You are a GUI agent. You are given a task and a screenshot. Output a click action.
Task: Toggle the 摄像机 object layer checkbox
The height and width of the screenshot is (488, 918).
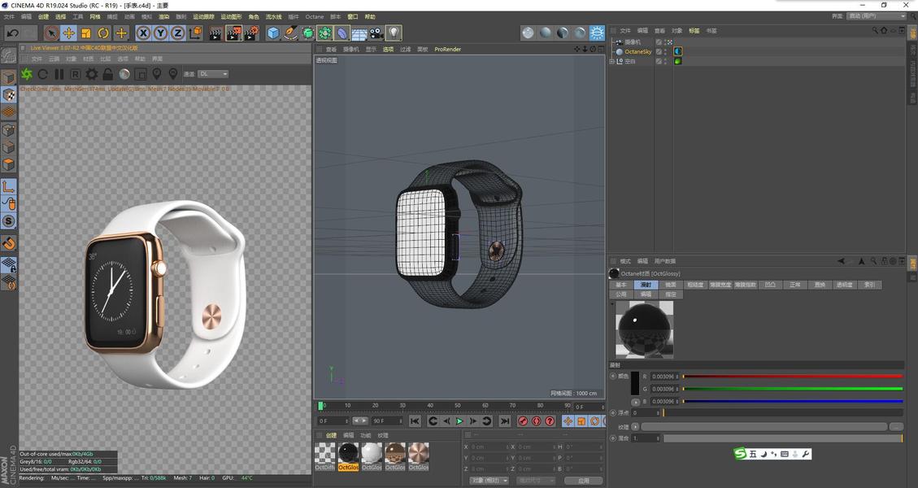pos(659,42)
